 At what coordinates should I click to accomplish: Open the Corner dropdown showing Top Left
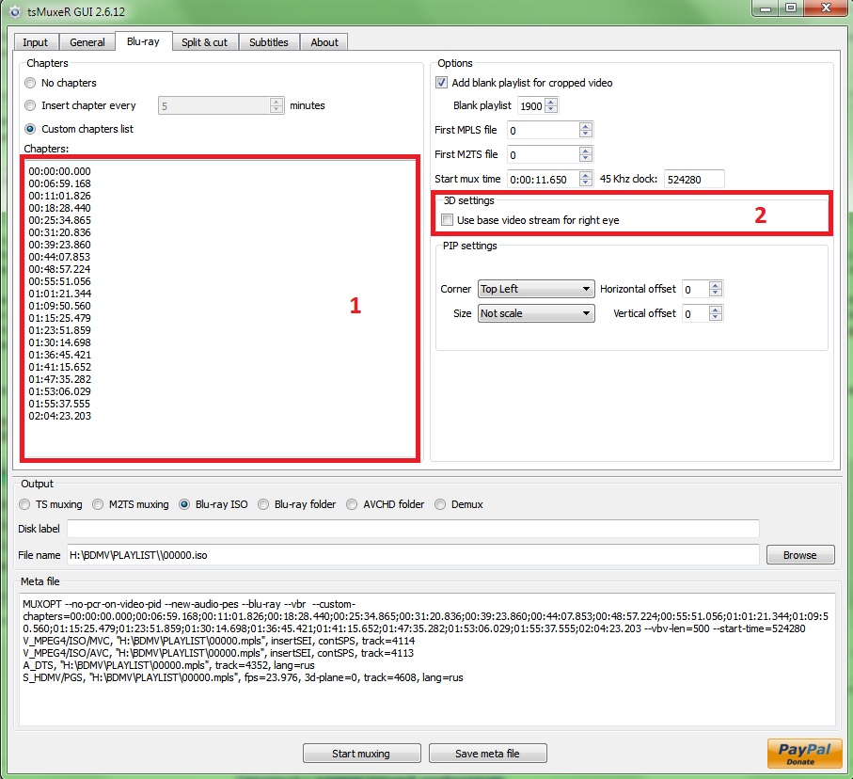coord(536,289)
